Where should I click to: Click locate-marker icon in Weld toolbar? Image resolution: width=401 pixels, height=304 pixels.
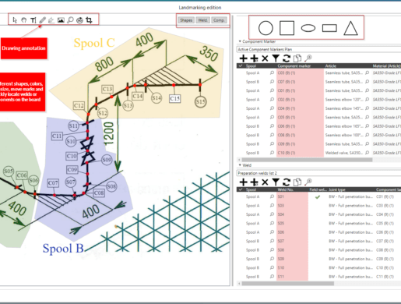(308, 182)
